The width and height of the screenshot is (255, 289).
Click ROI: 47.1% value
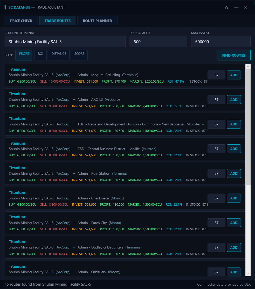pos(176,82)
